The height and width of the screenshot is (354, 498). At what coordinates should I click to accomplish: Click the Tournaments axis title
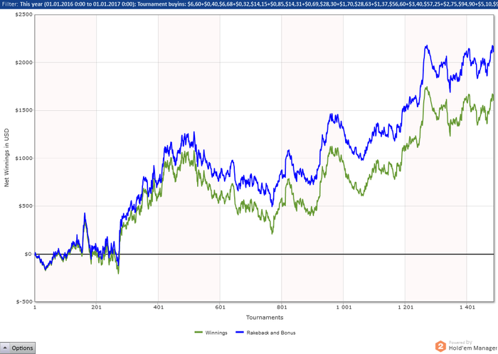coord(265,318)
